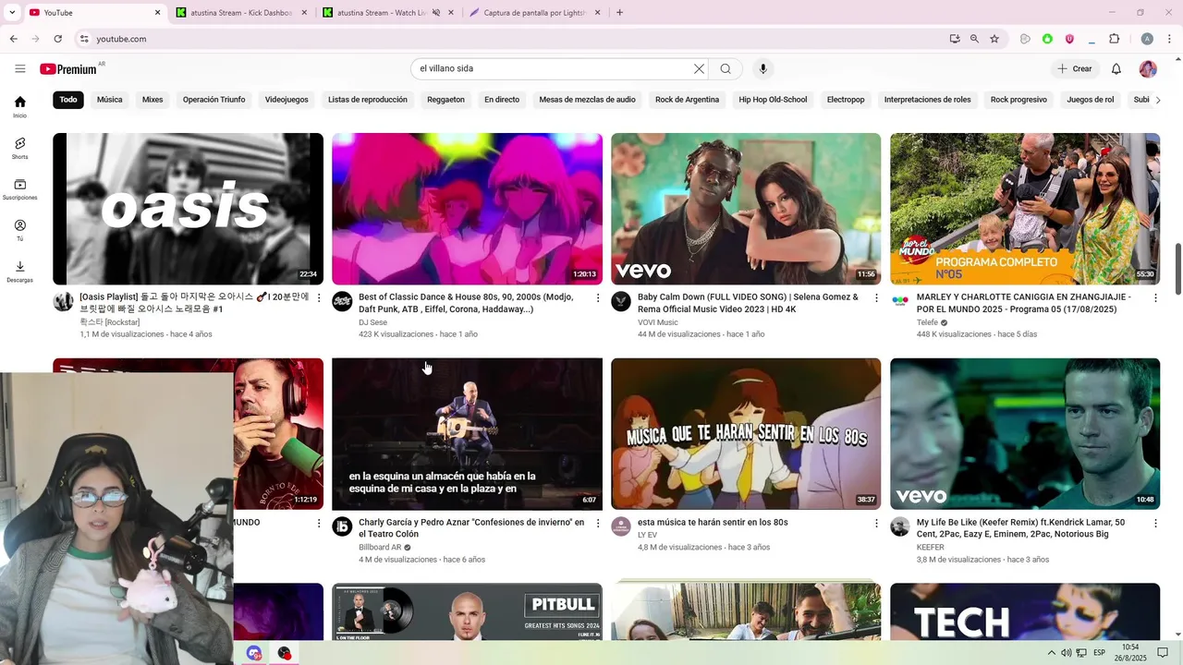Mute the atustina Stream Watch tab audio
1183x665 pixels.
click(x=436, y=13)
